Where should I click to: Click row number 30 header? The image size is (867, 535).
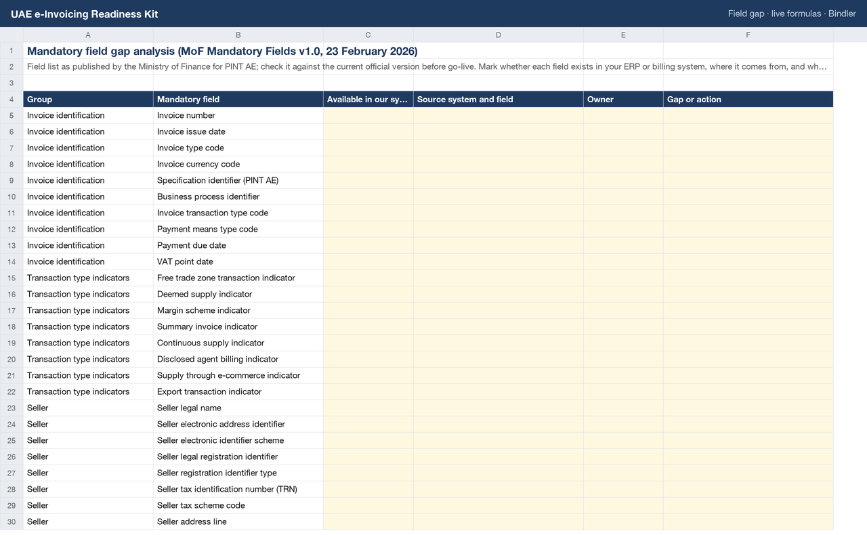[12, 521]
